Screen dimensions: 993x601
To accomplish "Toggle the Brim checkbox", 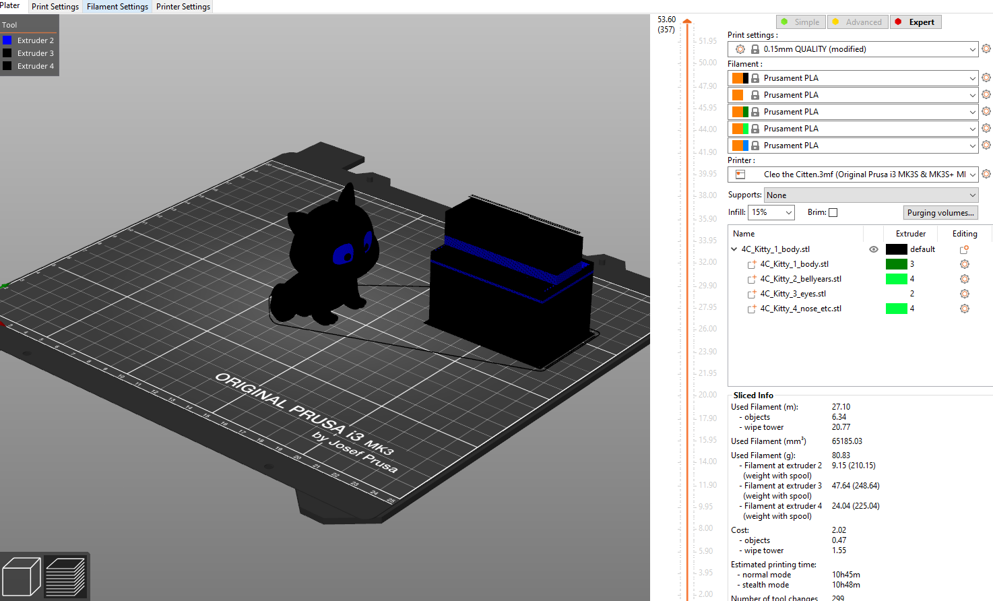I will [x=833, y=212].
